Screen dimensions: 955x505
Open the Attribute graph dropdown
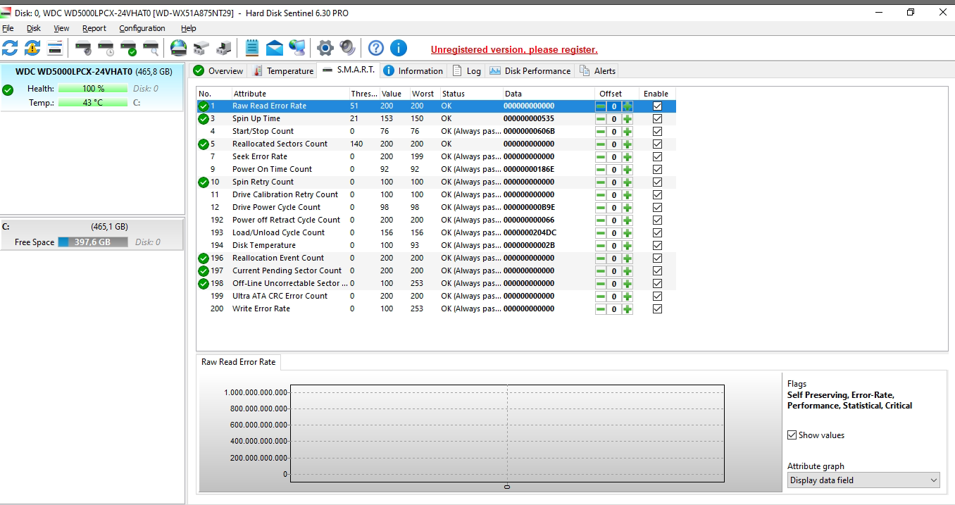pyautogui.click(x=864, y=480)
